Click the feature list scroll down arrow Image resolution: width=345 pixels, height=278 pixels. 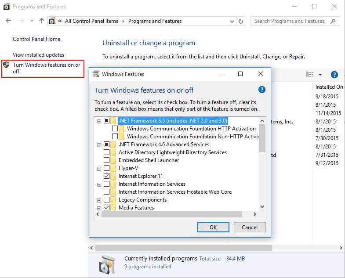coord(262,207)
